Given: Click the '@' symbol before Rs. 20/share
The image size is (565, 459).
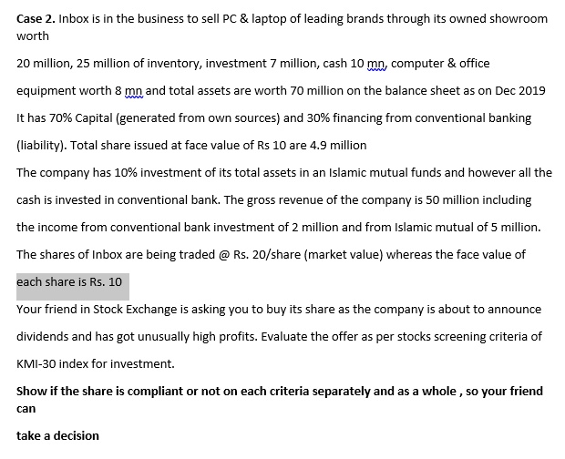Looking at the screenshot, I should [224, 255].
